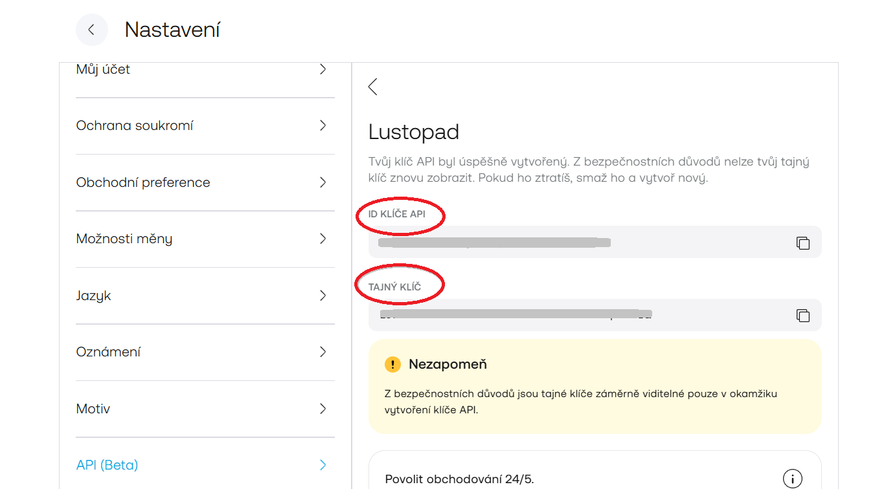Click the round back button beside Nastavení

[x=92, y=30]
